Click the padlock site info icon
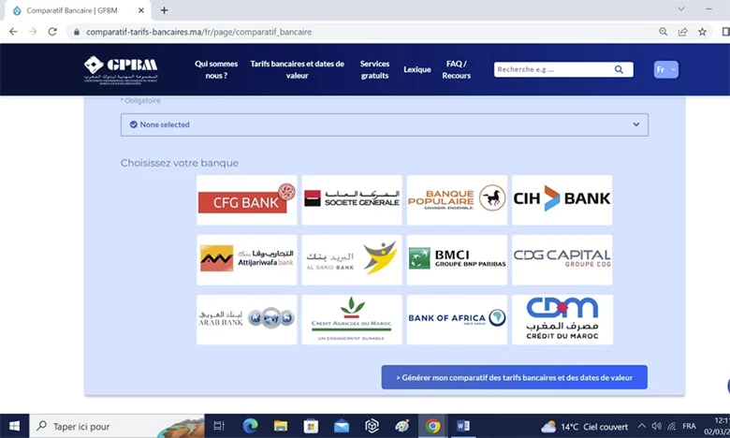This screenshot has width=730, height=438. (x=77, y=32)
